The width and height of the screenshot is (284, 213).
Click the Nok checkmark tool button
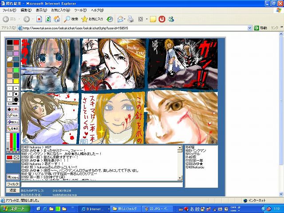coord(13,115)
